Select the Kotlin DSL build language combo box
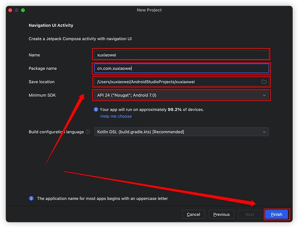 click(178, 132)
